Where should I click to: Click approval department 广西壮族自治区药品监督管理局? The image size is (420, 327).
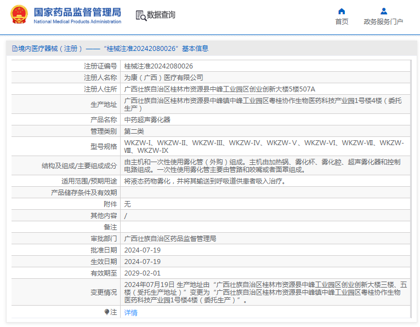point(170,239)
